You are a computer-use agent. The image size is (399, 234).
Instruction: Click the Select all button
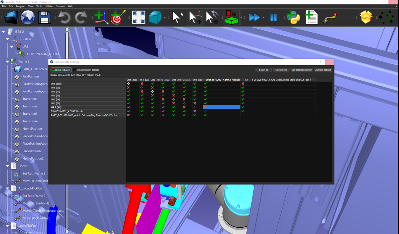pos(263,70)
